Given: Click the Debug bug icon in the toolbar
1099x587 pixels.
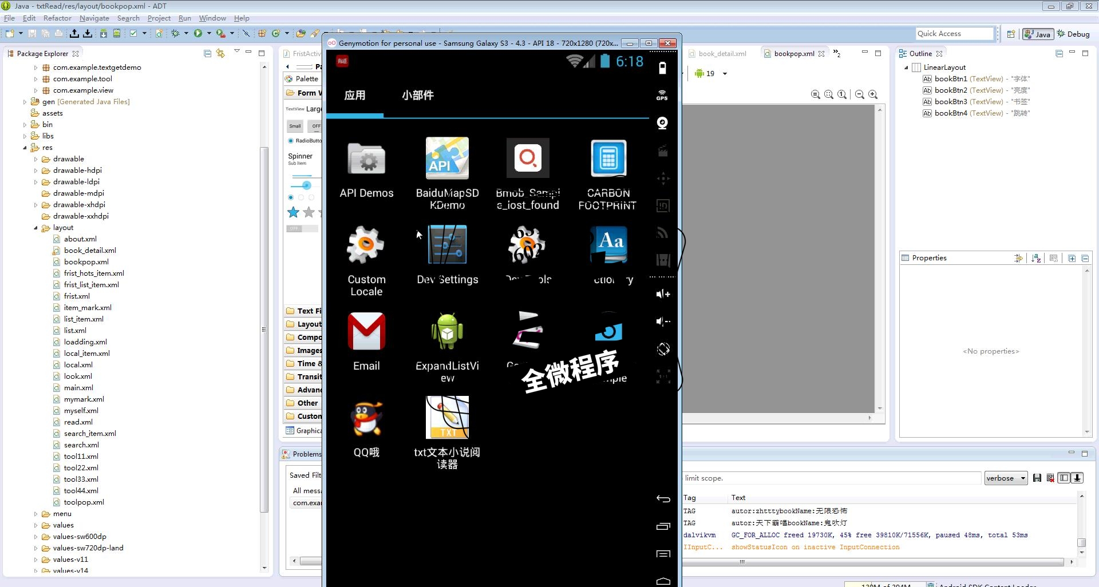Looking at the screenshot, I should point(175,33).
